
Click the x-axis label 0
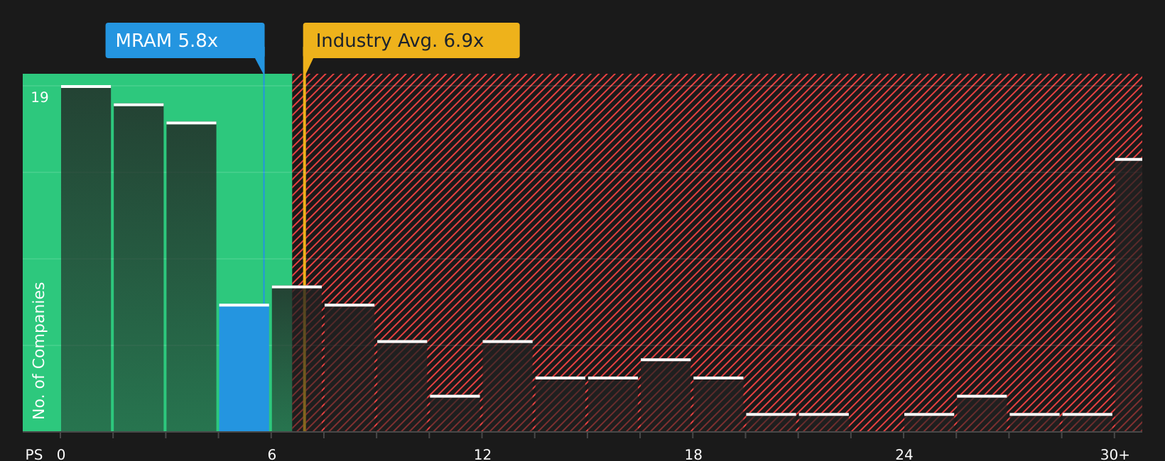[61, 455]
